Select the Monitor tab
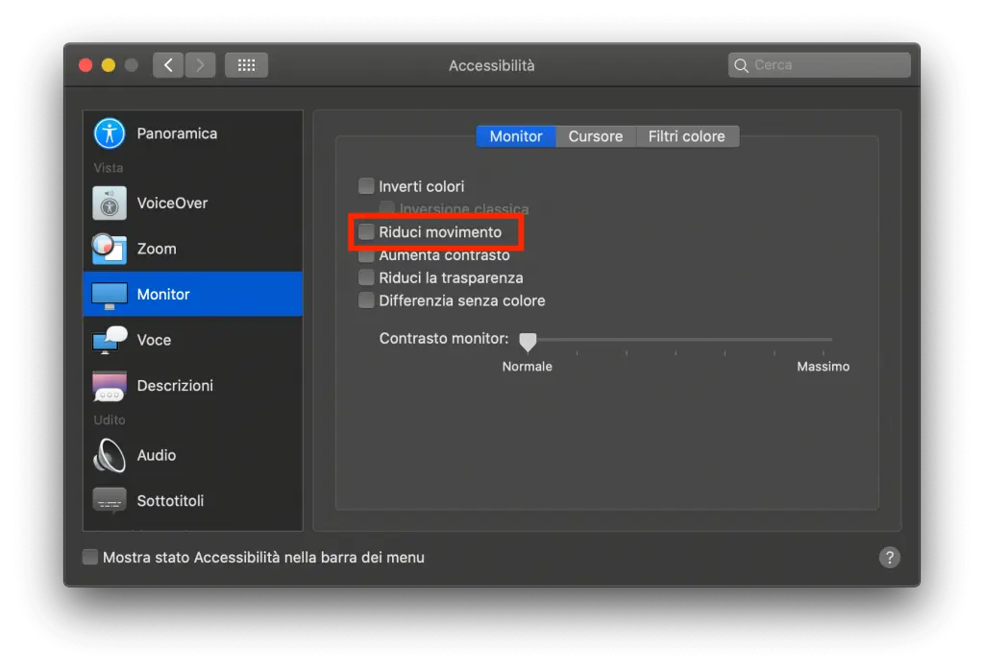The height and width of the screenshot is (671, 984). (x=516, y=135)
